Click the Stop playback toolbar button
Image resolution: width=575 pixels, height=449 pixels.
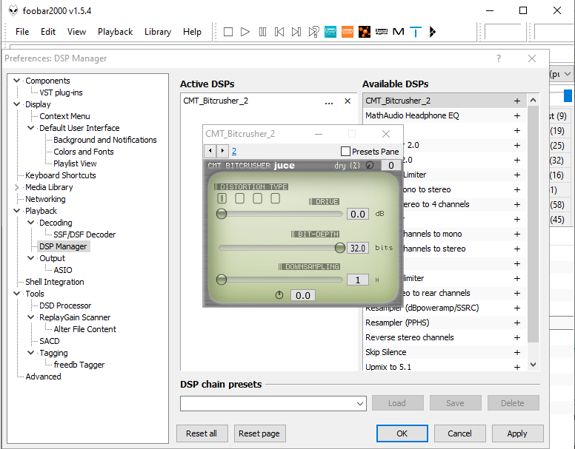point(228,32)
